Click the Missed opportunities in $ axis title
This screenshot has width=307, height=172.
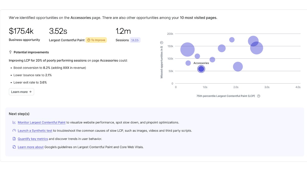tap(161, 62)
